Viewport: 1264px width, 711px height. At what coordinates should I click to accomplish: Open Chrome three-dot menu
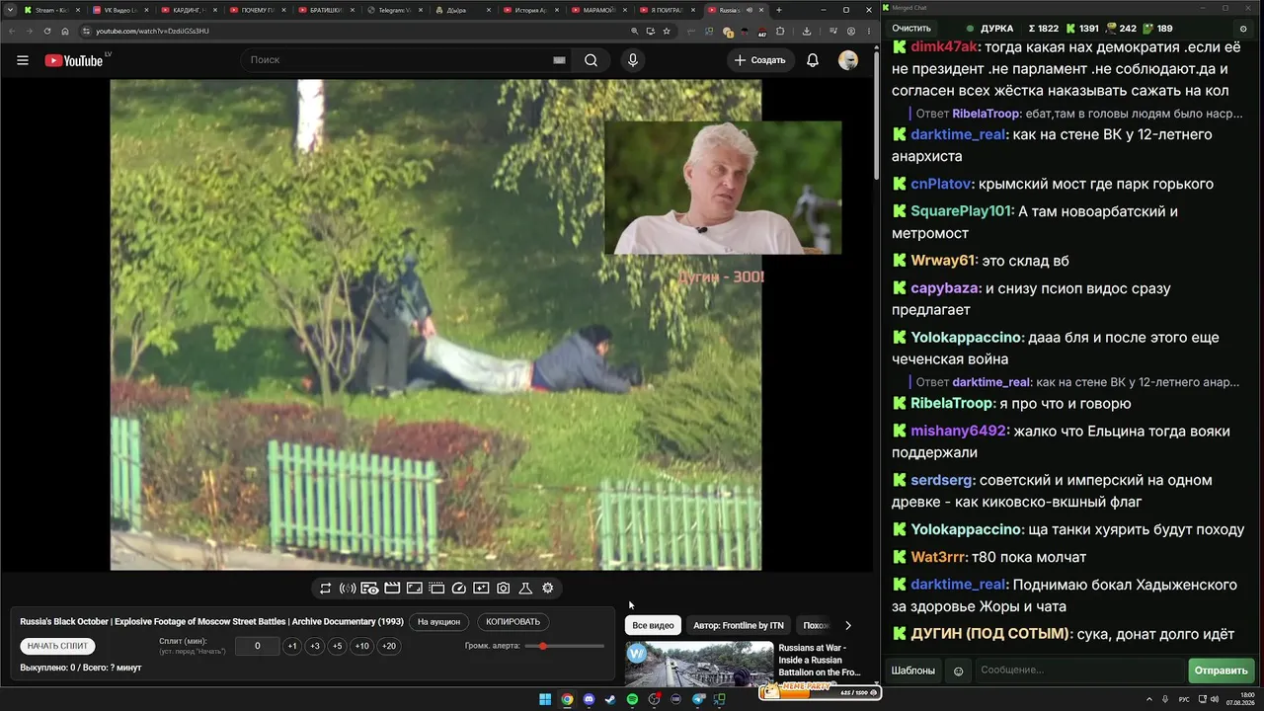point(868,31)
